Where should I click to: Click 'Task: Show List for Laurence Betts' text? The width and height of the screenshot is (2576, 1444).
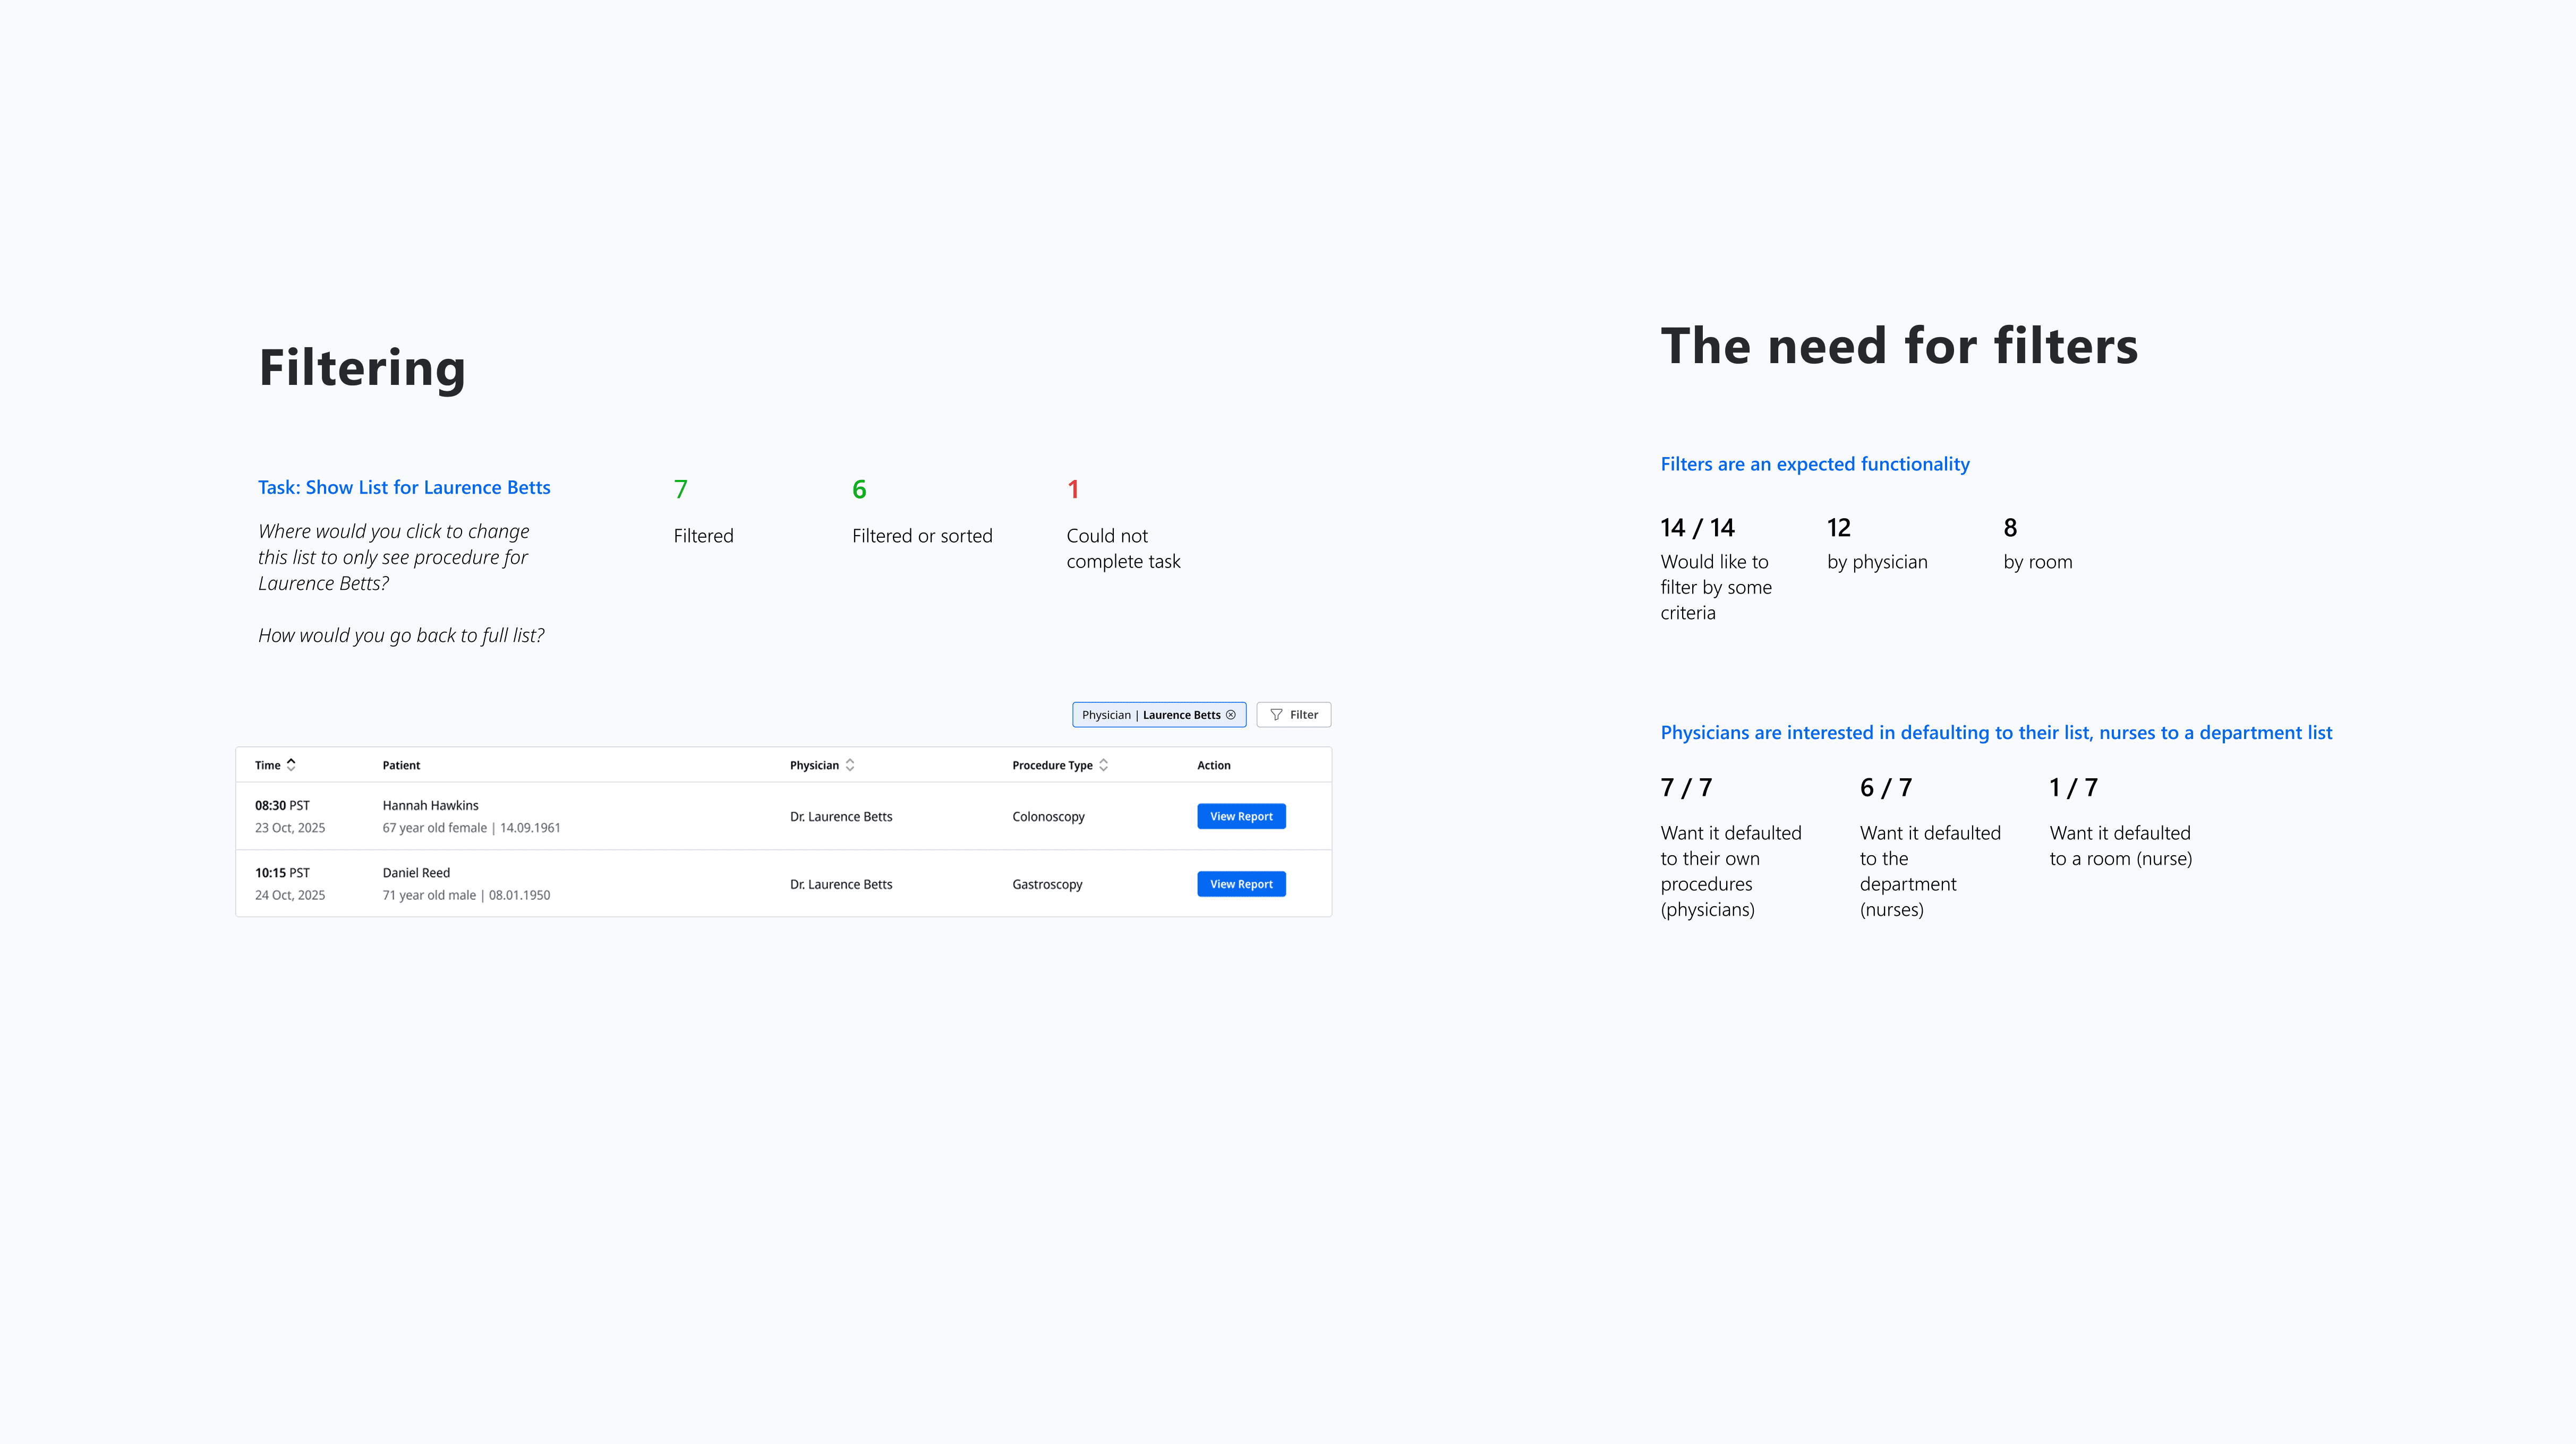[404, 488]
